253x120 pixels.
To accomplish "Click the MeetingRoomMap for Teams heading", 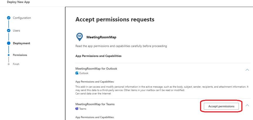I will click(x=95, y=104).
